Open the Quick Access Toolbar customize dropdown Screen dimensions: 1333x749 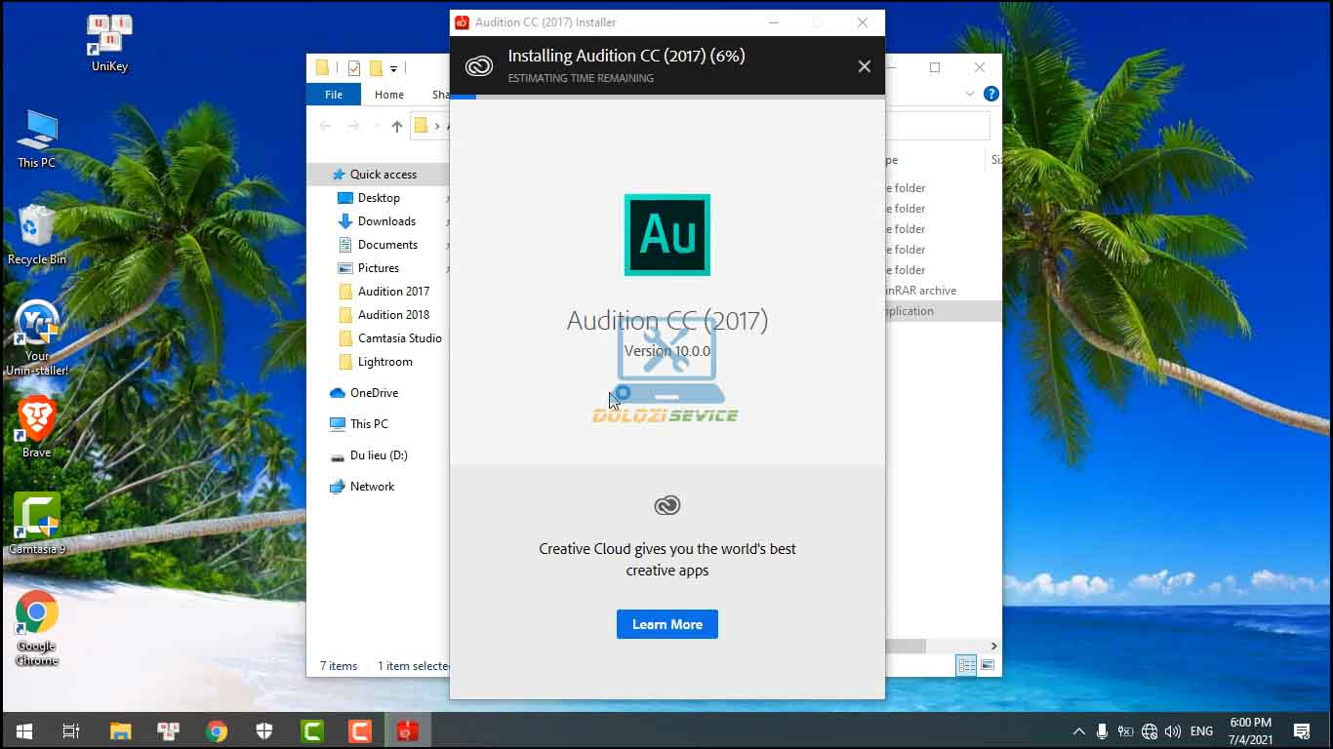tap(394, 68)
